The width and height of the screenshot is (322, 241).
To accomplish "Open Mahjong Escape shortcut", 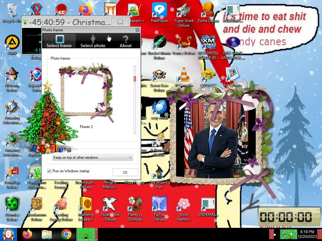I will point(86,209).
